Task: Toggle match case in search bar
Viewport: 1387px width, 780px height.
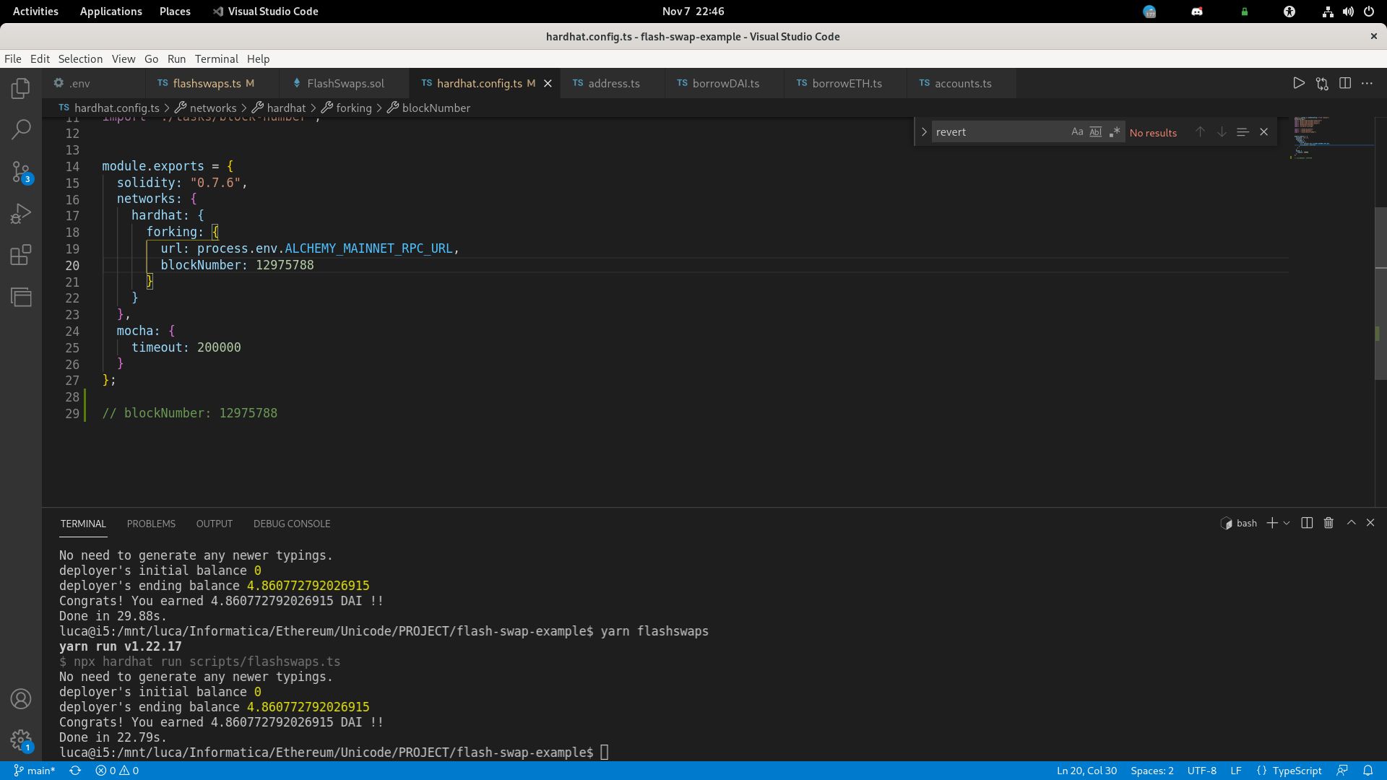Action: 1076,131
